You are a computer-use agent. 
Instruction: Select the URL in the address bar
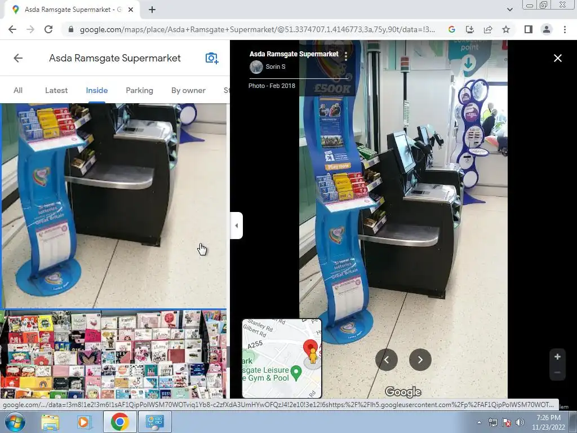click(257, 29)
